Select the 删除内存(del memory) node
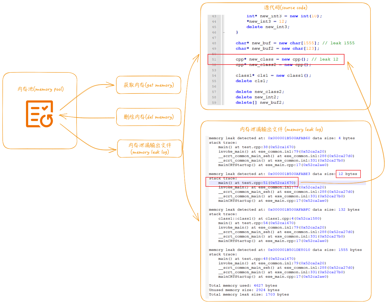 coord(148,117)
